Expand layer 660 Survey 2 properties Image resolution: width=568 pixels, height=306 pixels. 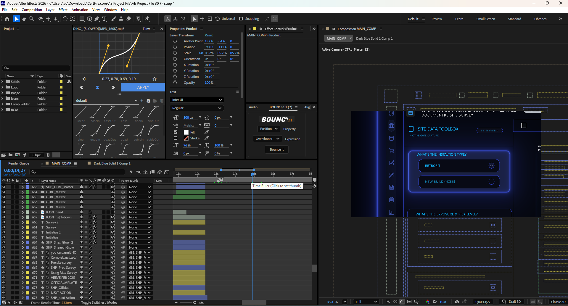[23, 222]
